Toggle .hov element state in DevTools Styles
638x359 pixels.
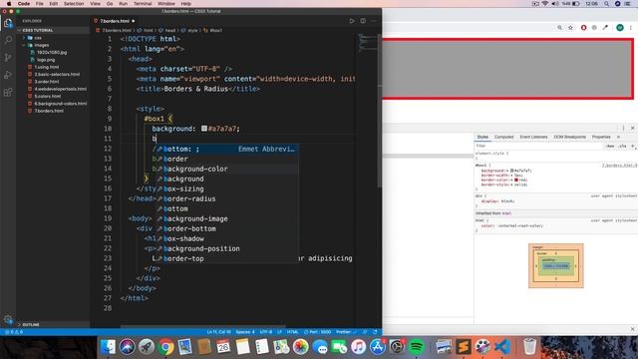click(x=609, y=146)
